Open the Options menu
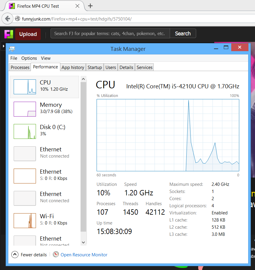This screenshot has width=255, height=270. coord(29,58)
